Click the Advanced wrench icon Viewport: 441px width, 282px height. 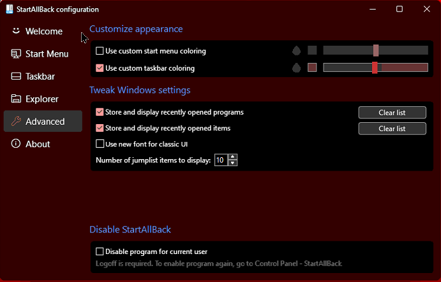point(16,122)
